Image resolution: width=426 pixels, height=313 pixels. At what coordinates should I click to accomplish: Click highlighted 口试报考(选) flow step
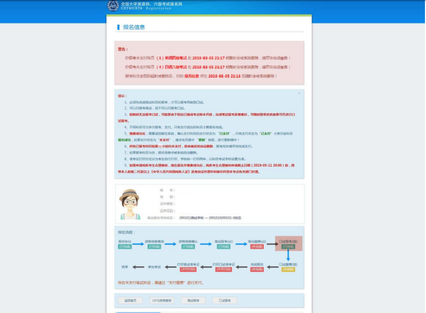pyautogui.click(x=288, y=243)
